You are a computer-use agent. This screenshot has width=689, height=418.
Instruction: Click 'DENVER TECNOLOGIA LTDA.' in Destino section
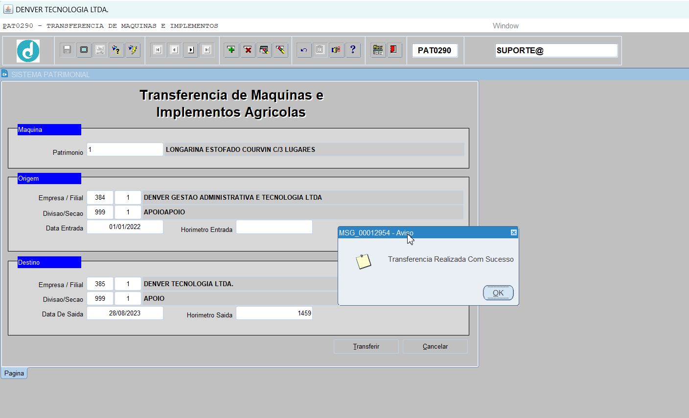point(188,284)
